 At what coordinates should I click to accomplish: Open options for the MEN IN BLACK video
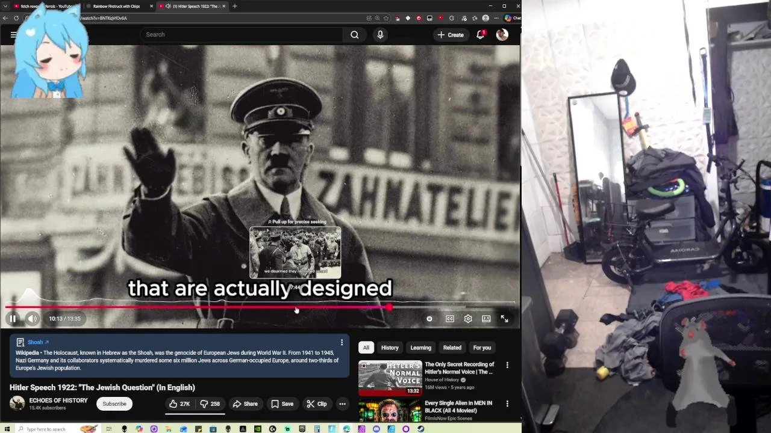coord(507,404)
